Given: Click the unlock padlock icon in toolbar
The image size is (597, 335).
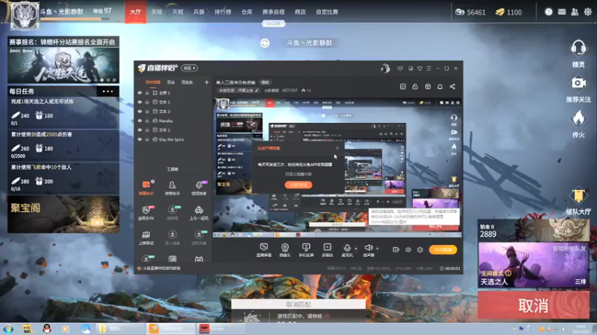Looking at the screenshot, I should tap(415, 86).
